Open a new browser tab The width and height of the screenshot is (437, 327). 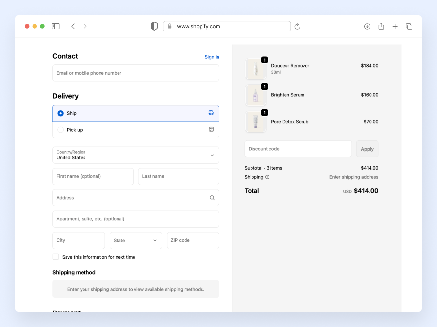[395, 26]
